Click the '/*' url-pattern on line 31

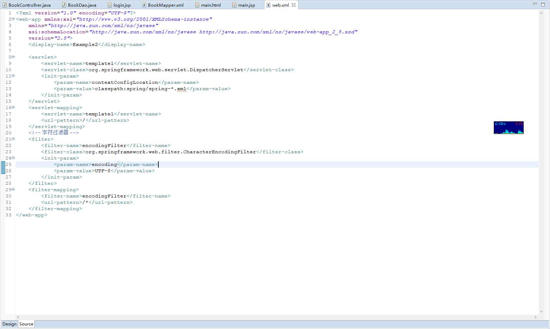[x=85, y=202]
